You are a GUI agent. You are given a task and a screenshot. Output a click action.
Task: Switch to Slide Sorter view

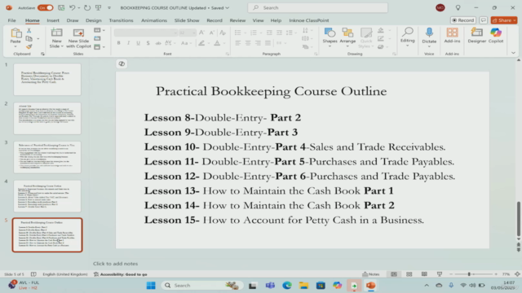pyautogui.click(x=409, y=274)
